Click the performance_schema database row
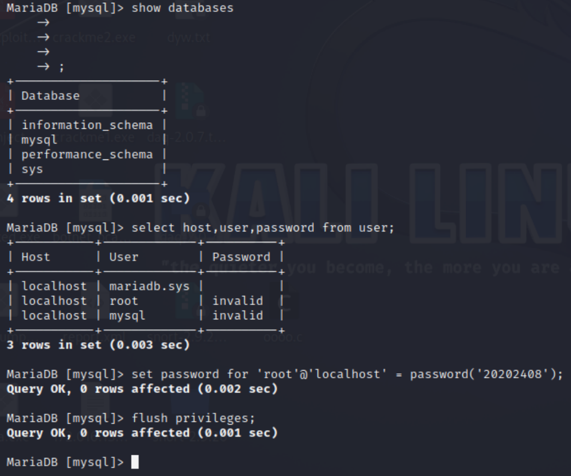This screenshot has height=476, width=571. click(87, 154)
